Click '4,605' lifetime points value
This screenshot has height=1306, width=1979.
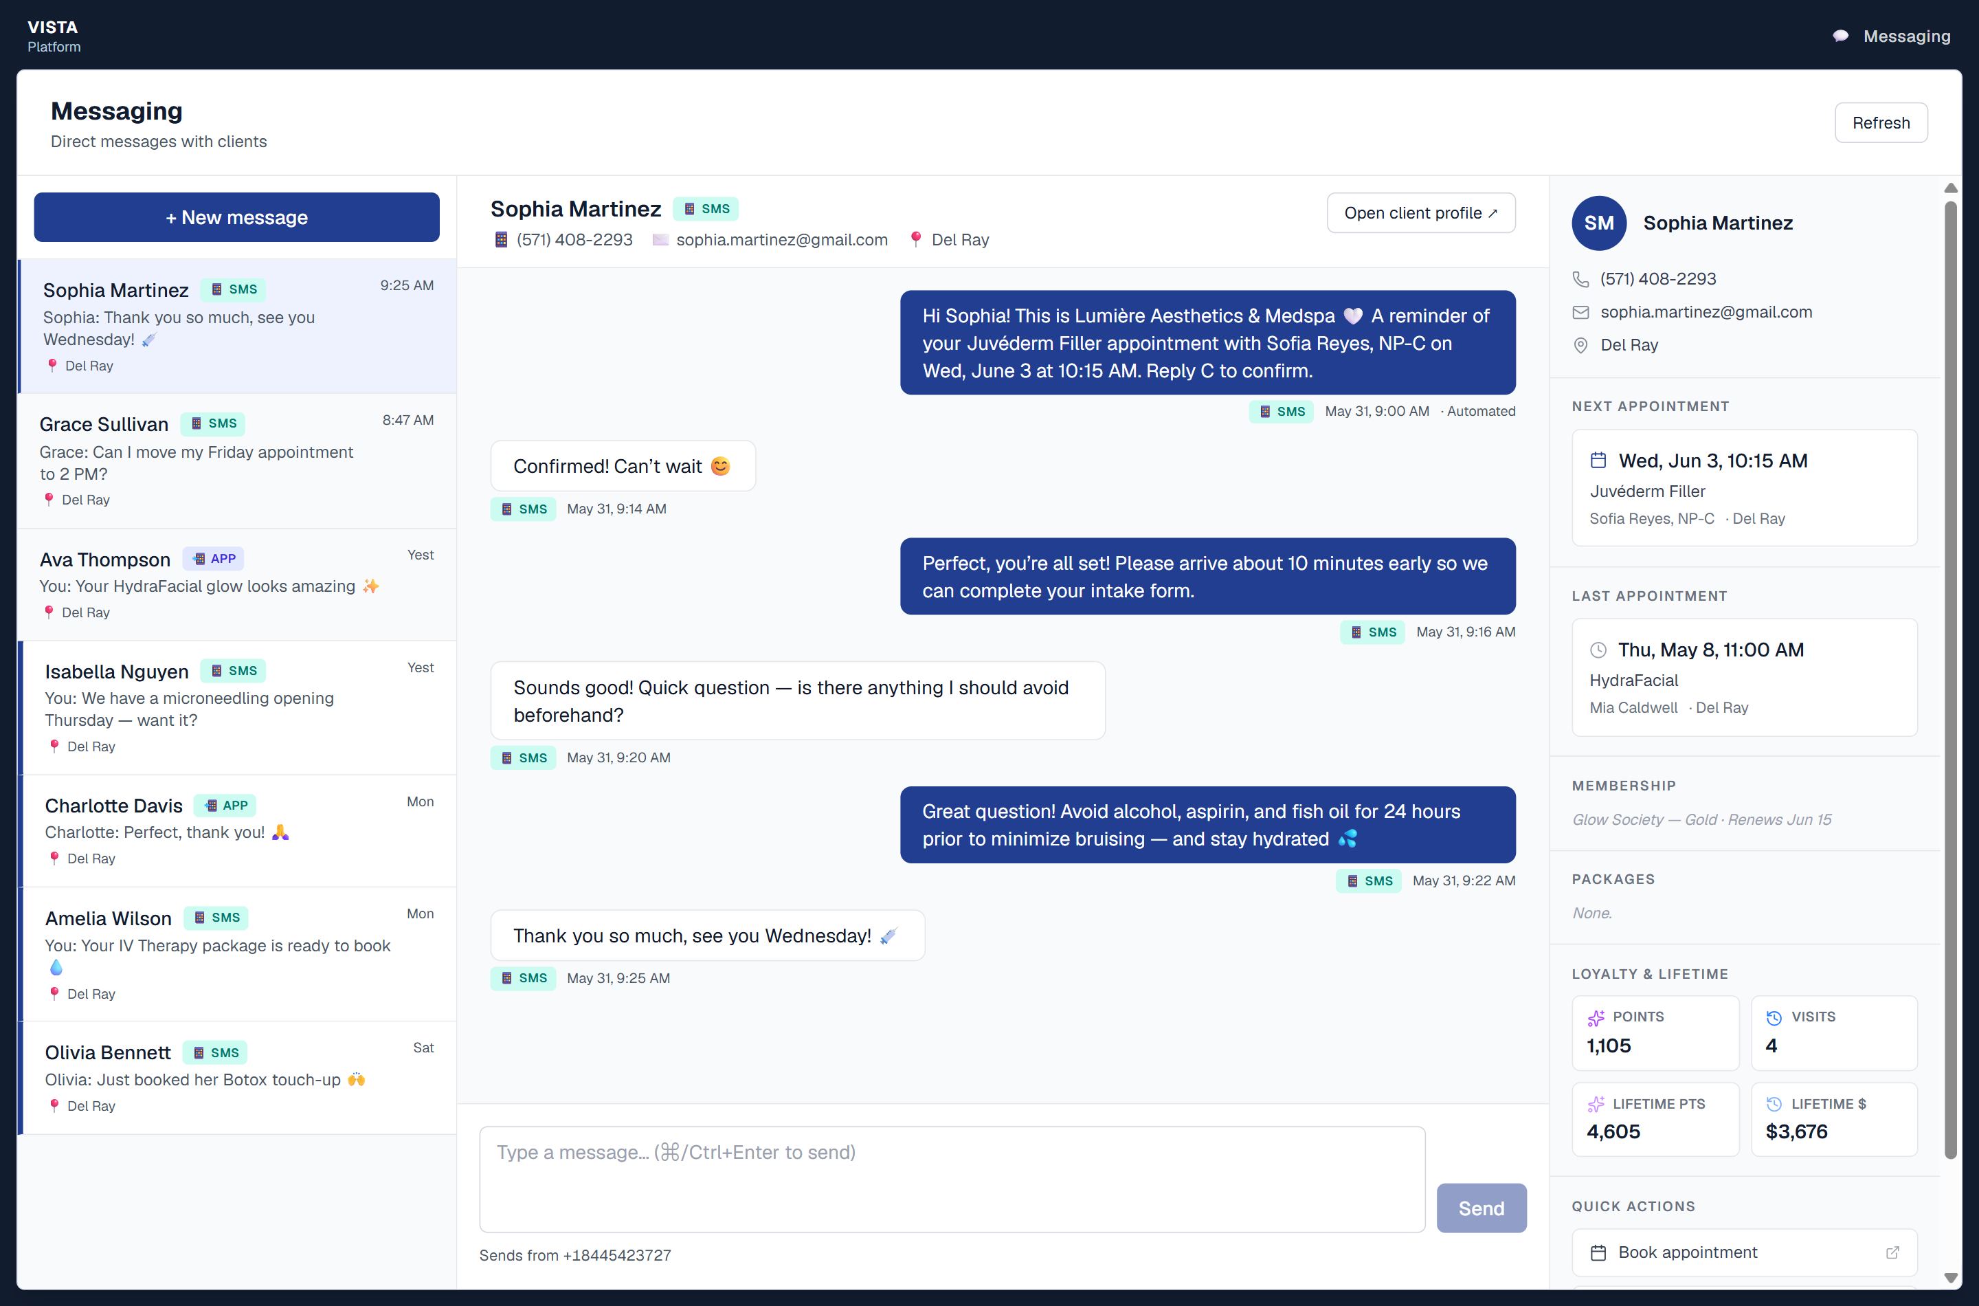click(x=1613, y=1132)
